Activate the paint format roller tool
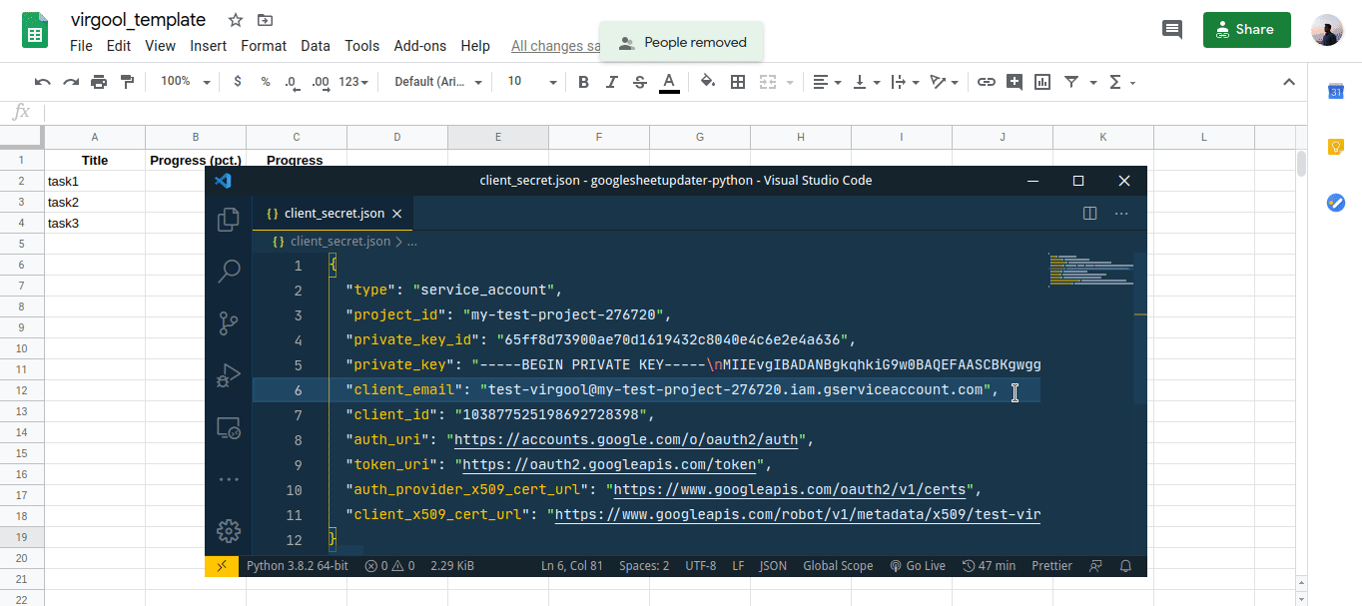 [127, 82]
